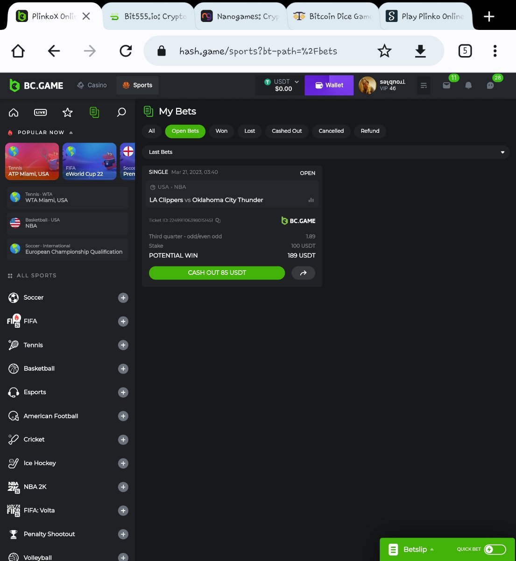Expand the Basketball category
The width and height of the screenshot is (516, 561).
123,369
